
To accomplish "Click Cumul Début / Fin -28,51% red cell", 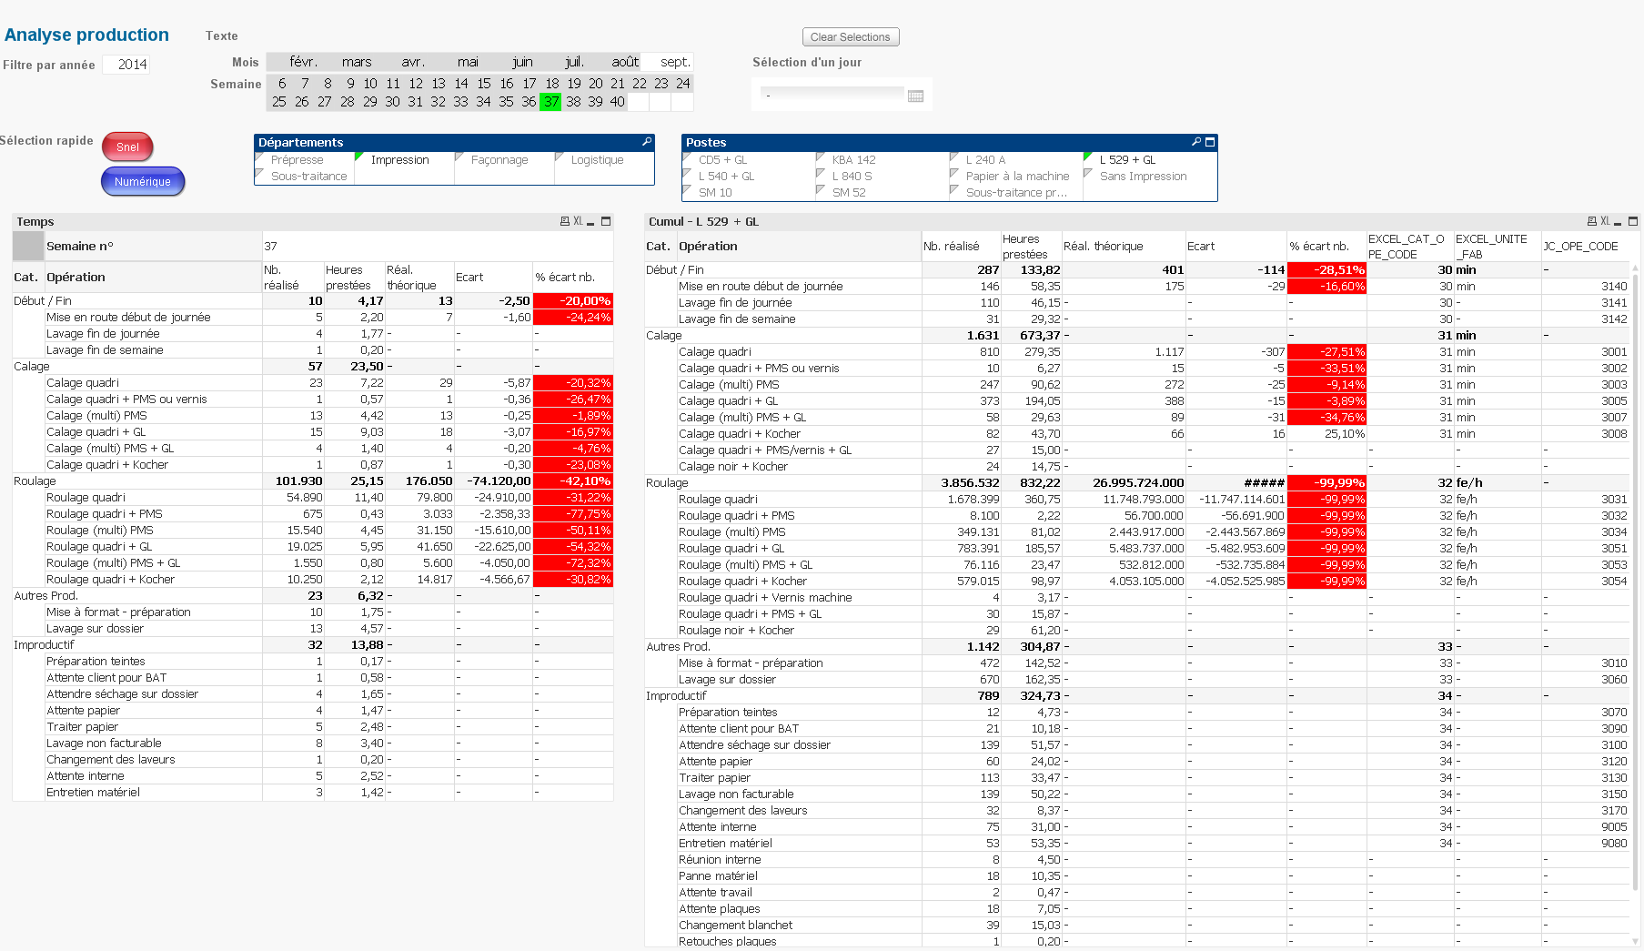I will (1326, 270).
